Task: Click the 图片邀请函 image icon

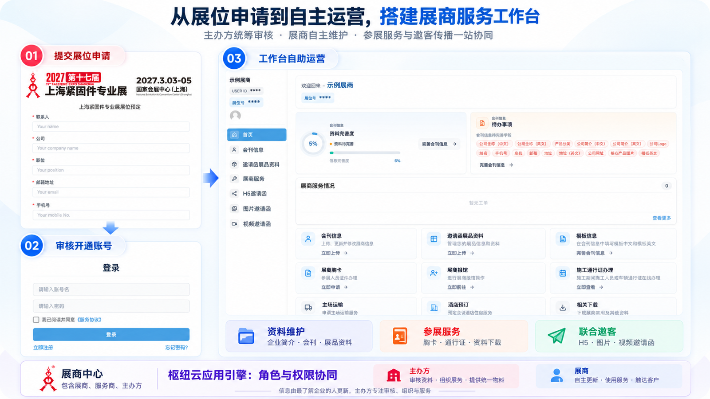Action: pyautogui.click(x=234, y=209)
